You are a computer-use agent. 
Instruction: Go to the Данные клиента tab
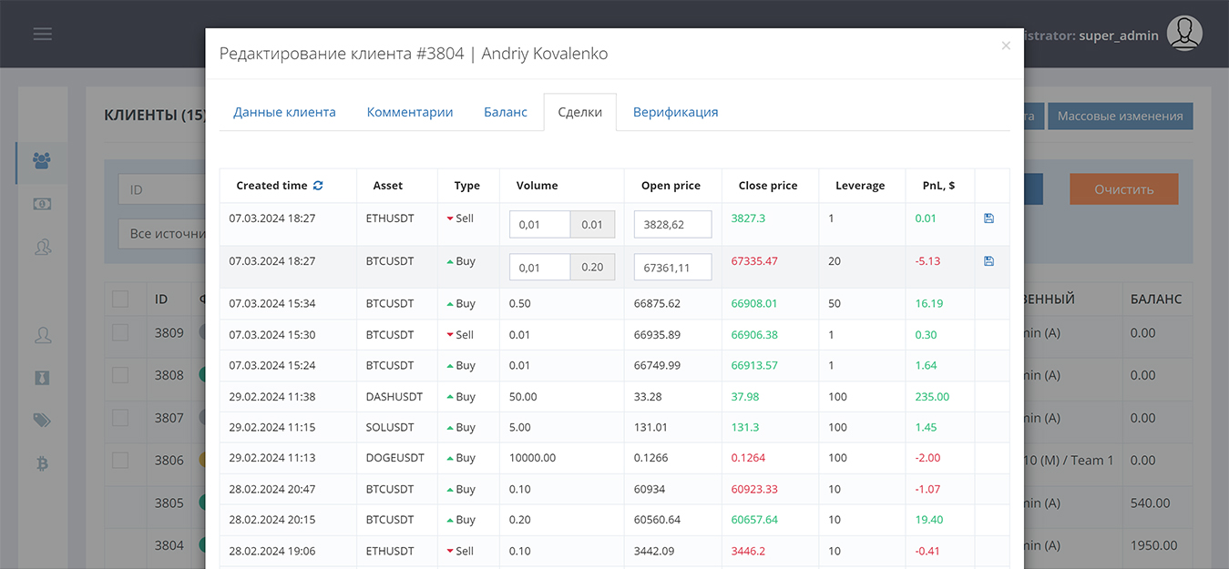[284, 112]
